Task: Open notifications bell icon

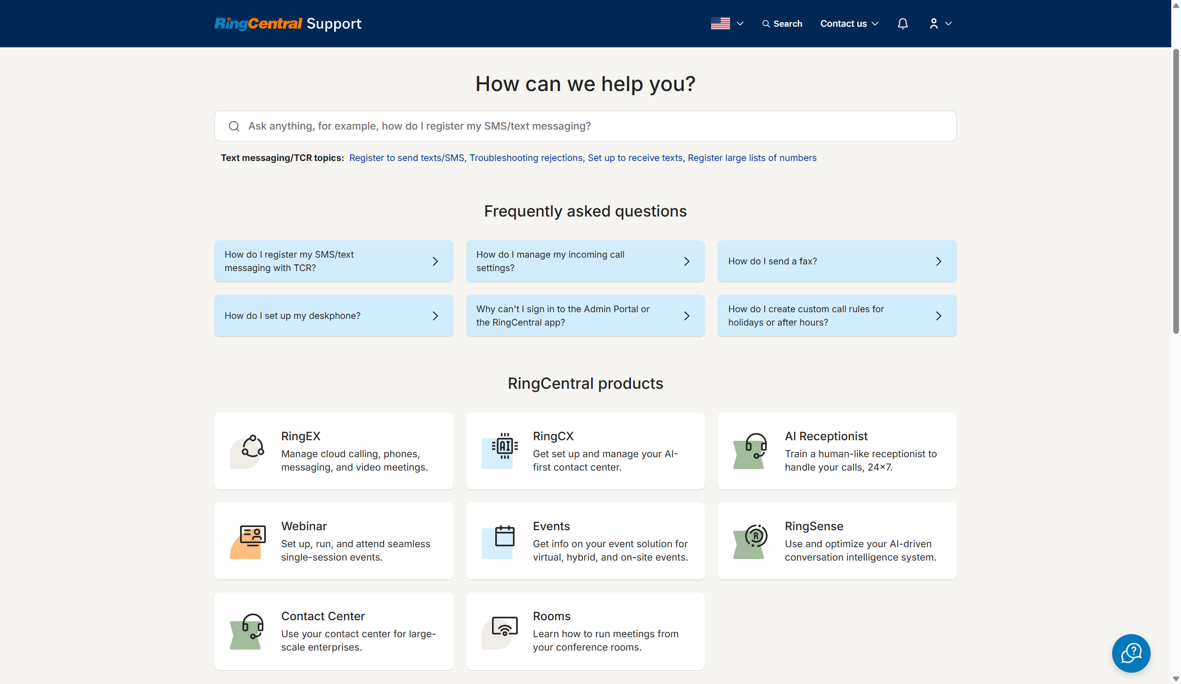Action: [903, 24]
